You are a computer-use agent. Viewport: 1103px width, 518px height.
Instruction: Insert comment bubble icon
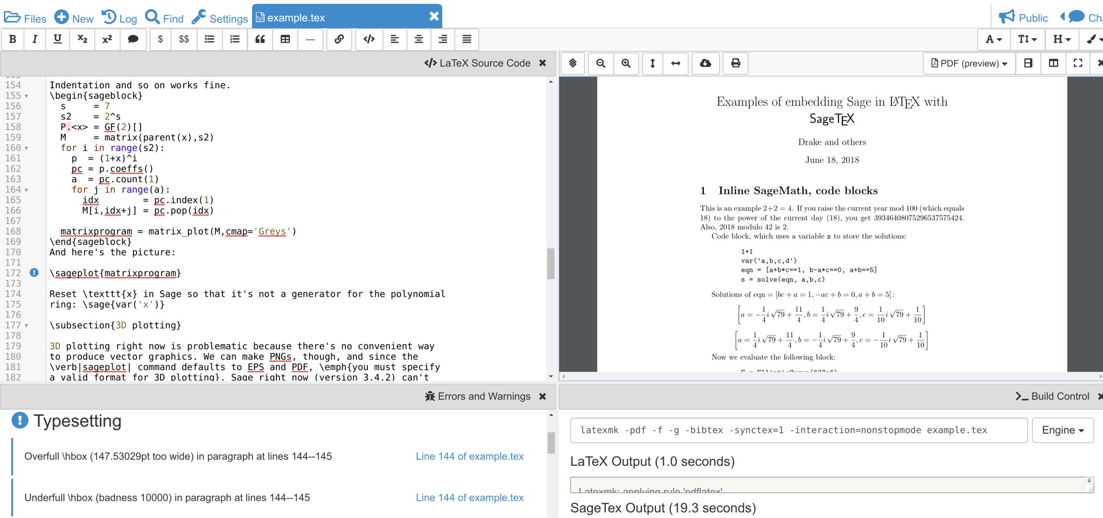pos(132,39)
